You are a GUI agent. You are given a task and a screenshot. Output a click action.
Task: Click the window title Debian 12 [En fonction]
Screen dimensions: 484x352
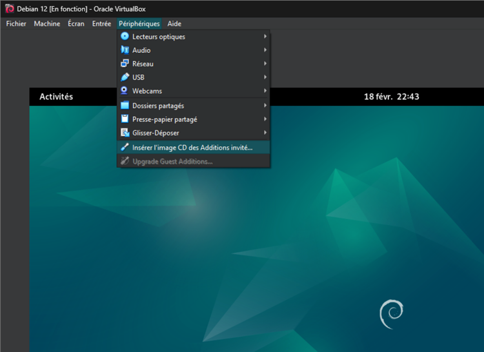click(x=81, y=9)
